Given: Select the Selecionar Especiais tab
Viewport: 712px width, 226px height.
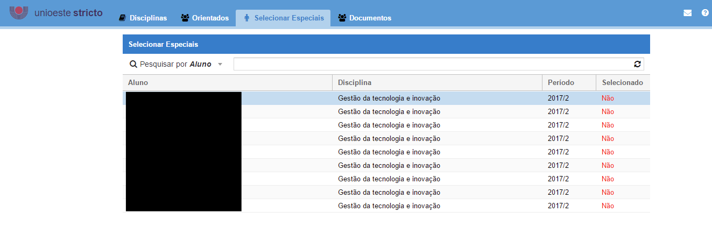Looking at the screenshot, I should coord(289,18).
